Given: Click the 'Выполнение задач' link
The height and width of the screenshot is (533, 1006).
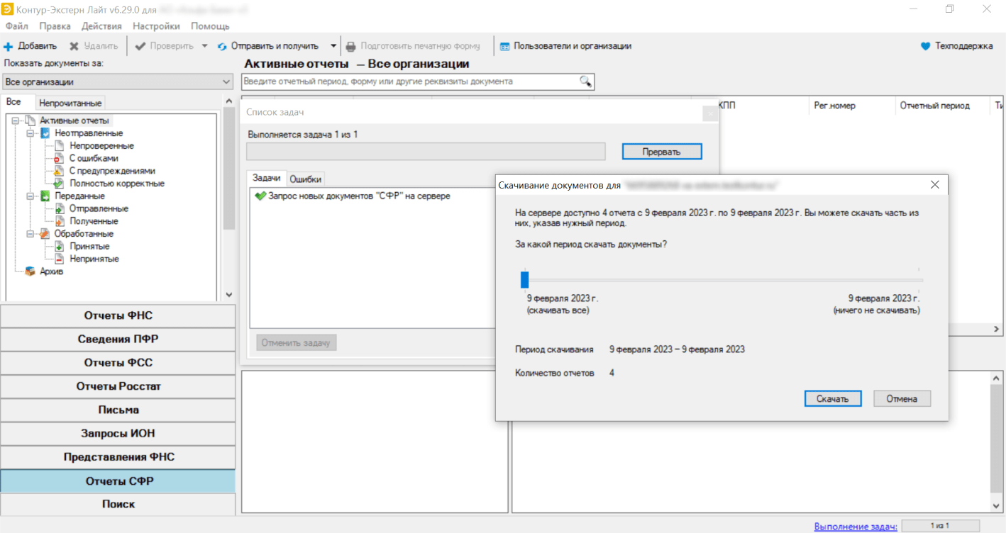Looking at the screenshot, I should tap(856, 527).
